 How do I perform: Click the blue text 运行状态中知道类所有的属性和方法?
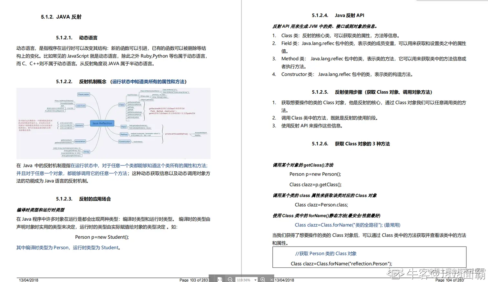point(148,82)
